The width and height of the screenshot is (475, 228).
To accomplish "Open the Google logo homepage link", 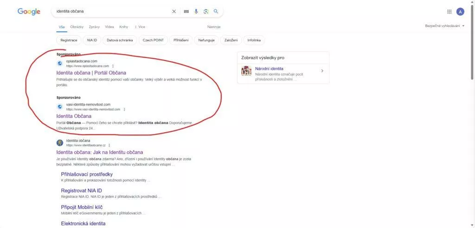I will click(29, 12).
